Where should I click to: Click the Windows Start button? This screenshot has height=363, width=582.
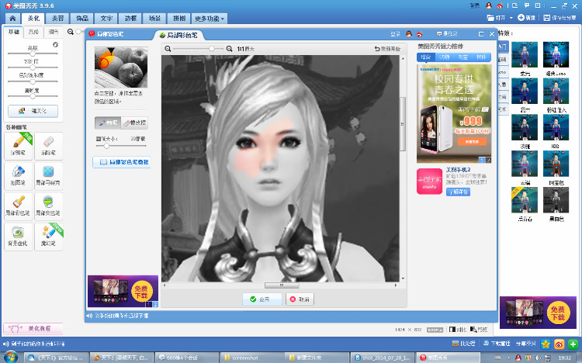coord(10,357)
